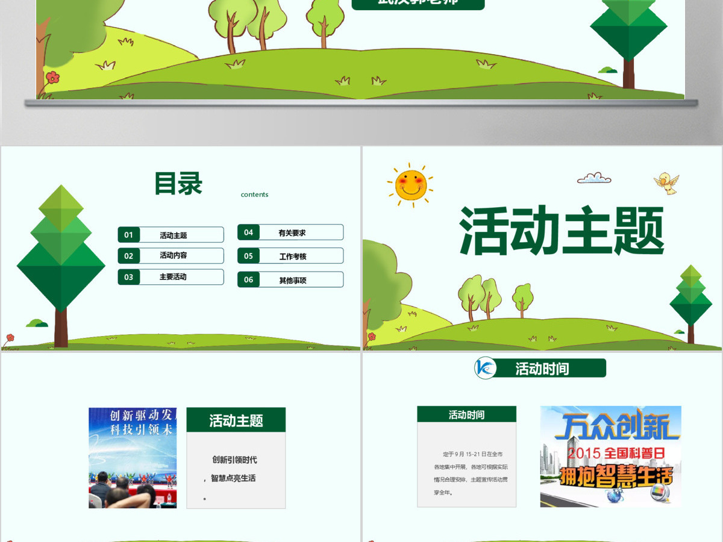This screenshot has width=723, height=542.
Task: Select contents entry 02 活动内容
Action: pos(171,255)
